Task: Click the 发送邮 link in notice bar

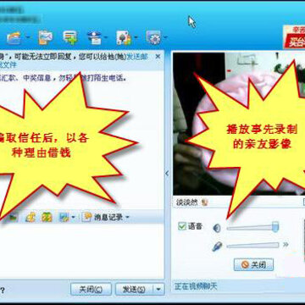Action: [137, 57]
